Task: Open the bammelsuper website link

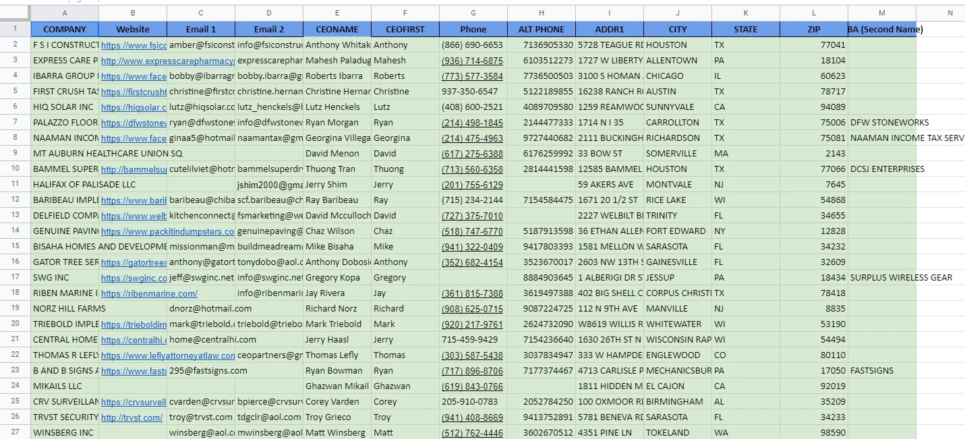Action: pos(134,169)
